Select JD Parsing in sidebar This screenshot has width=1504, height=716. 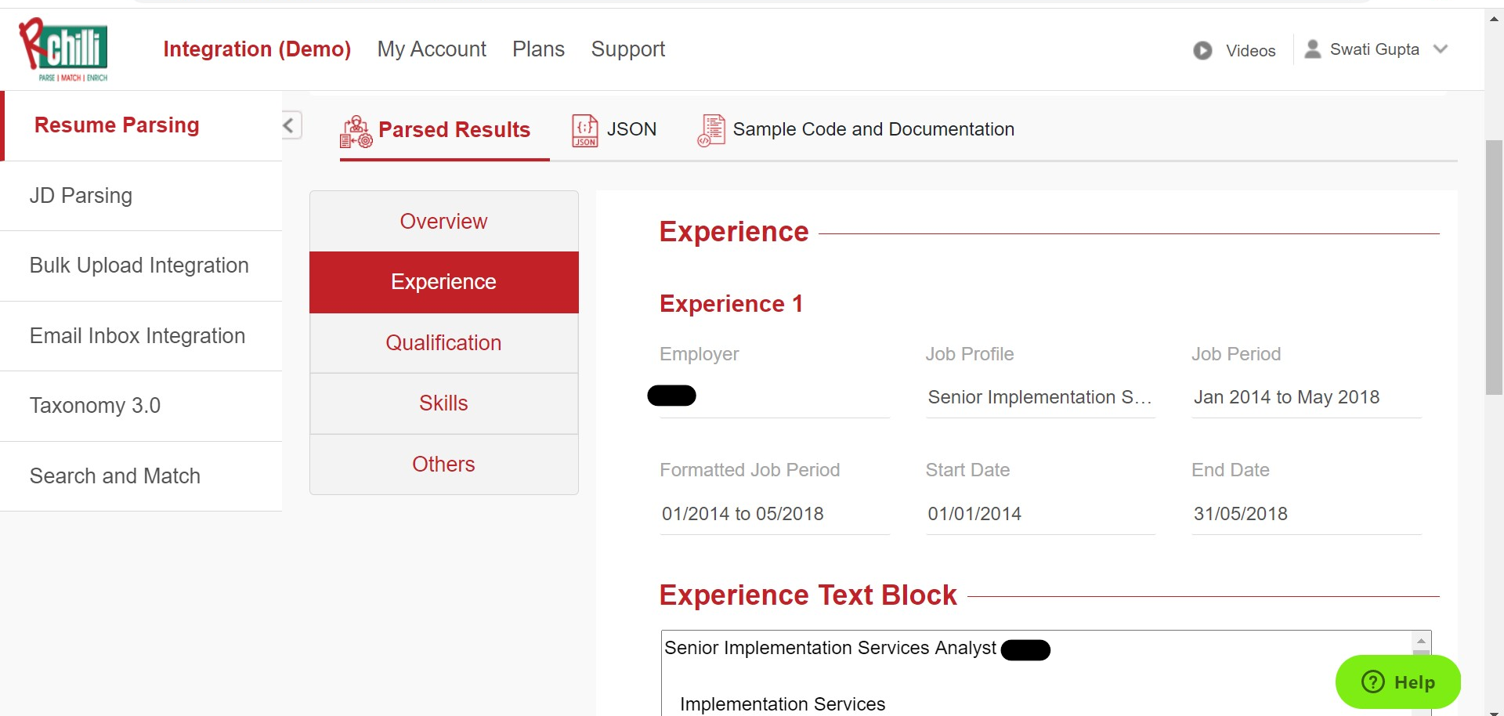[81, 196]
